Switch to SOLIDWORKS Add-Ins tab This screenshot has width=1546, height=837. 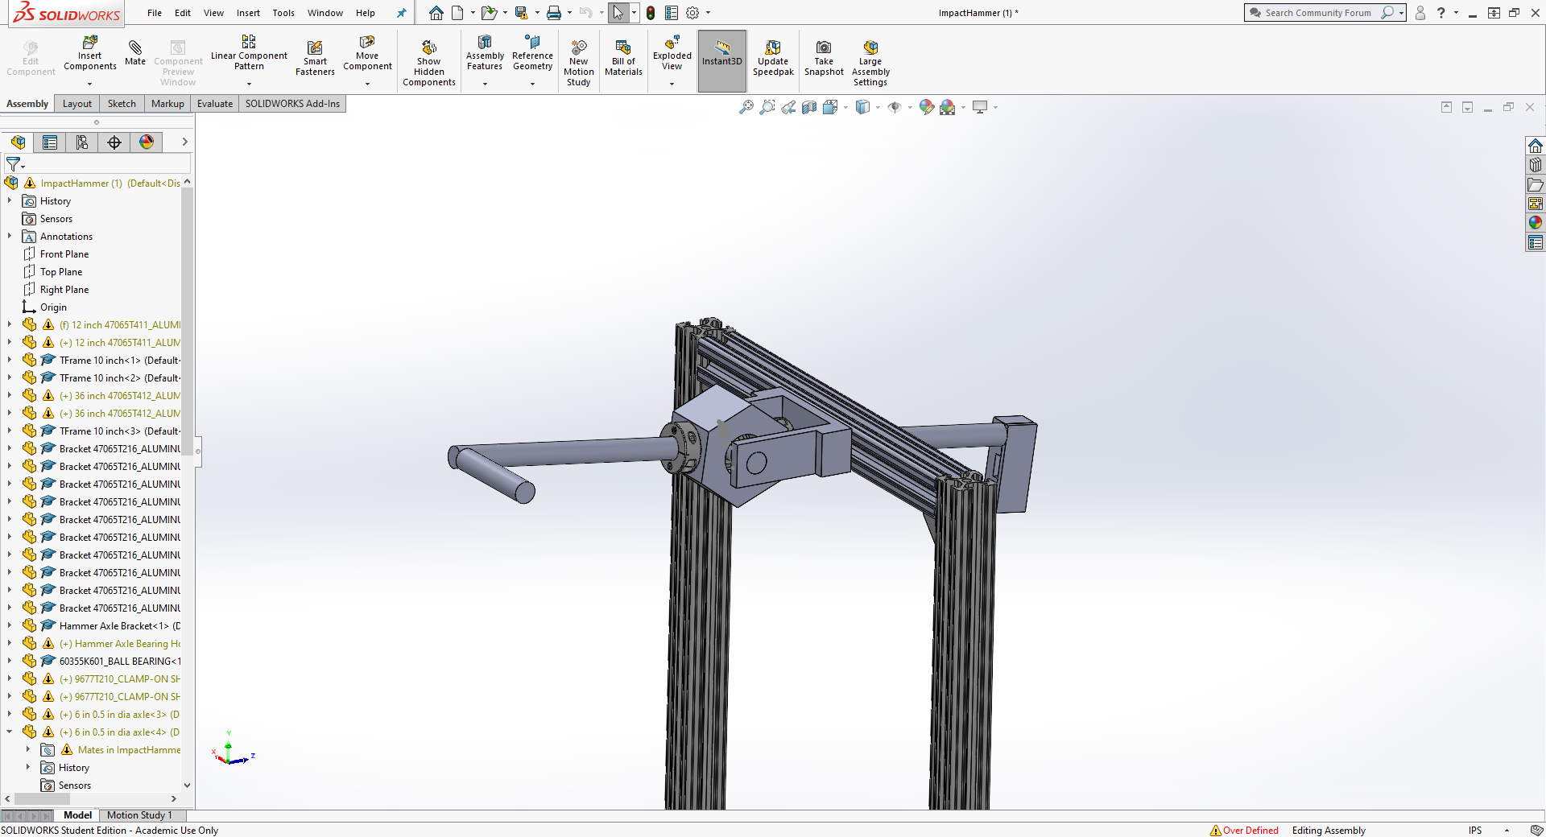[x=292, y=104]
